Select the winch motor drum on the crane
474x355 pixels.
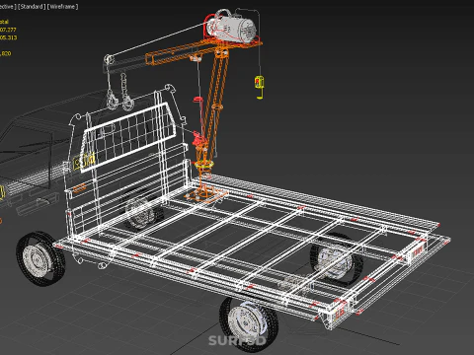[232, 28]
